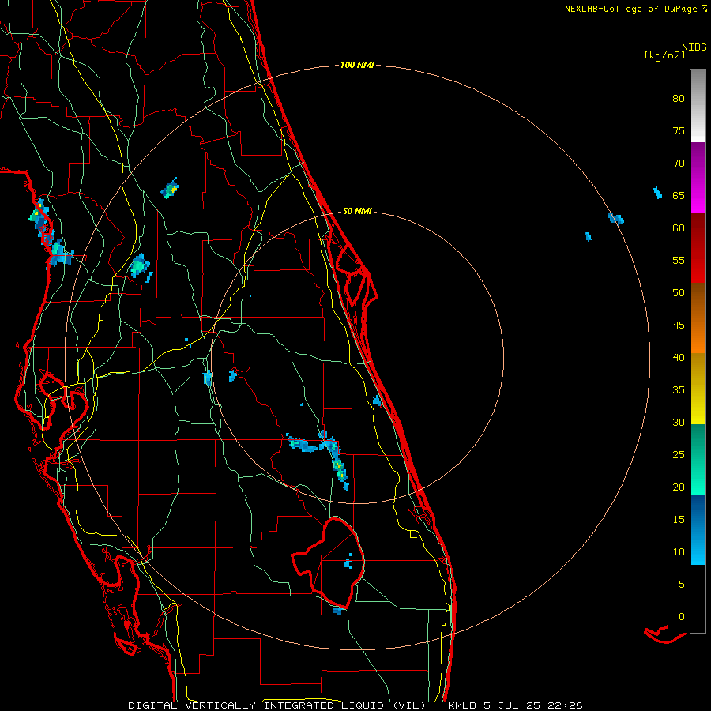Click the [kg/m2] units label

click(x=664, y=55)
